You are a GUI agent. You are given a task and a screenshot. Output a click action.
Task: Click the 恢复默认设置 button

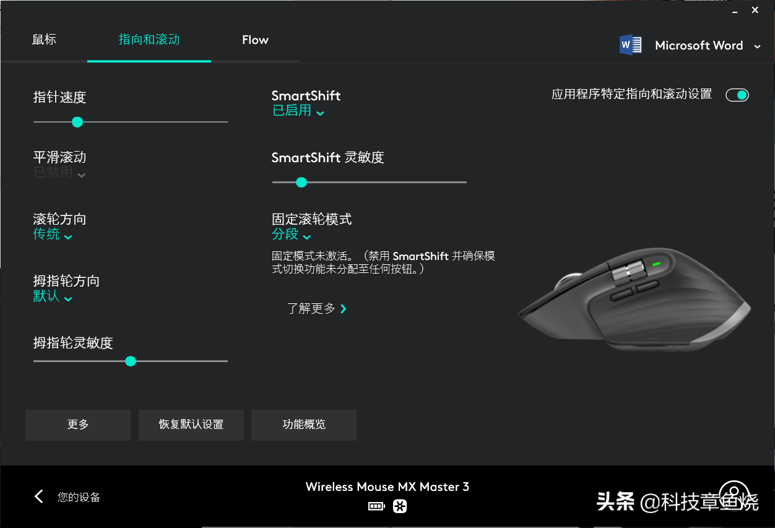(x=191, y=425)
